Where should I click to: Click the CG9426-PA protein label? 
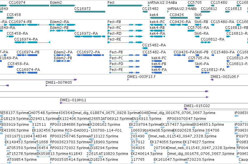point(184,52)
